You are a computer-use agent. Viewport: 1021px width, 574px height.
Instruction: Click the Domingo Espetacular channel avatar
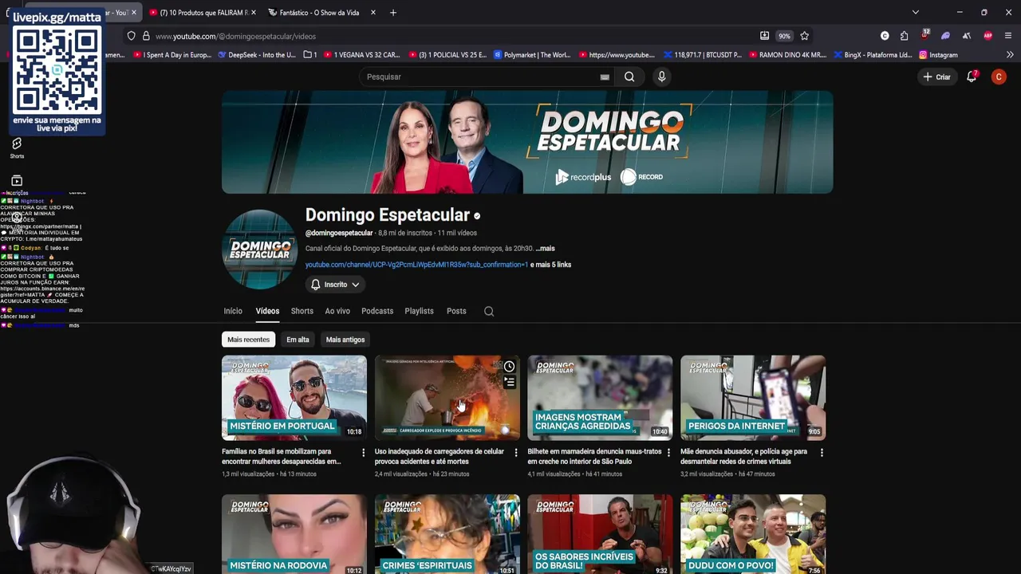(259, 249)
